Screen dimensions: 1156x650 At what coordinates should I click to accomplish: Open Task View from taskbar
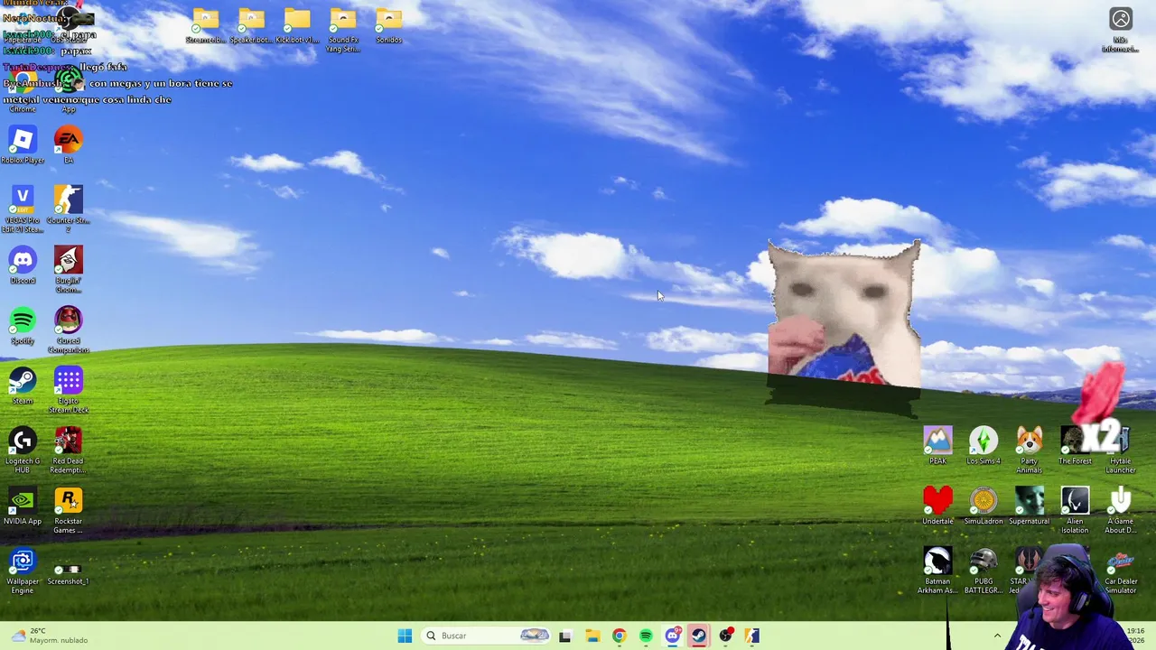click(x=564, y=636)
